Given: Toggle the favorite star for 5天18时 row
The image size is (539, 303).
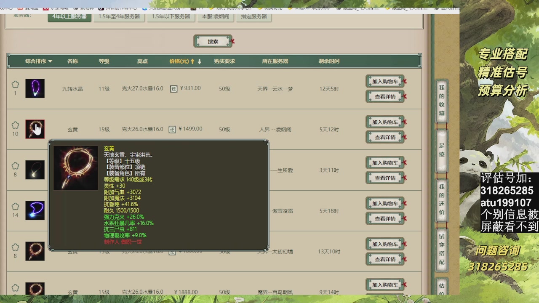Looking at the screenshot, I should 15,207.
